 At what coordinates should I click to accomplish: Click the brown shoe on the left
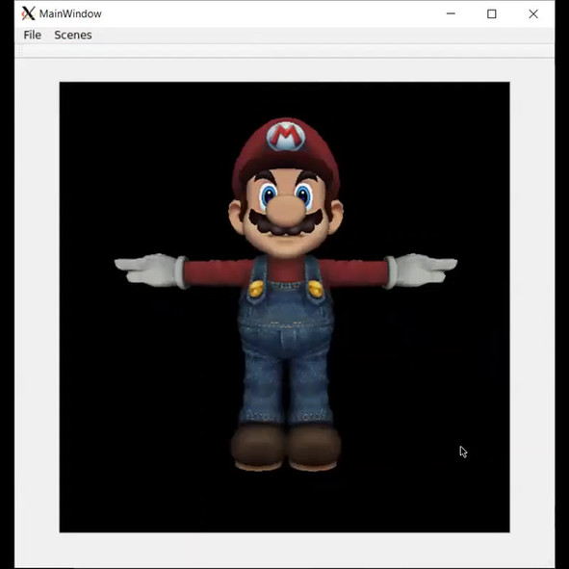[x=258, y=448]
